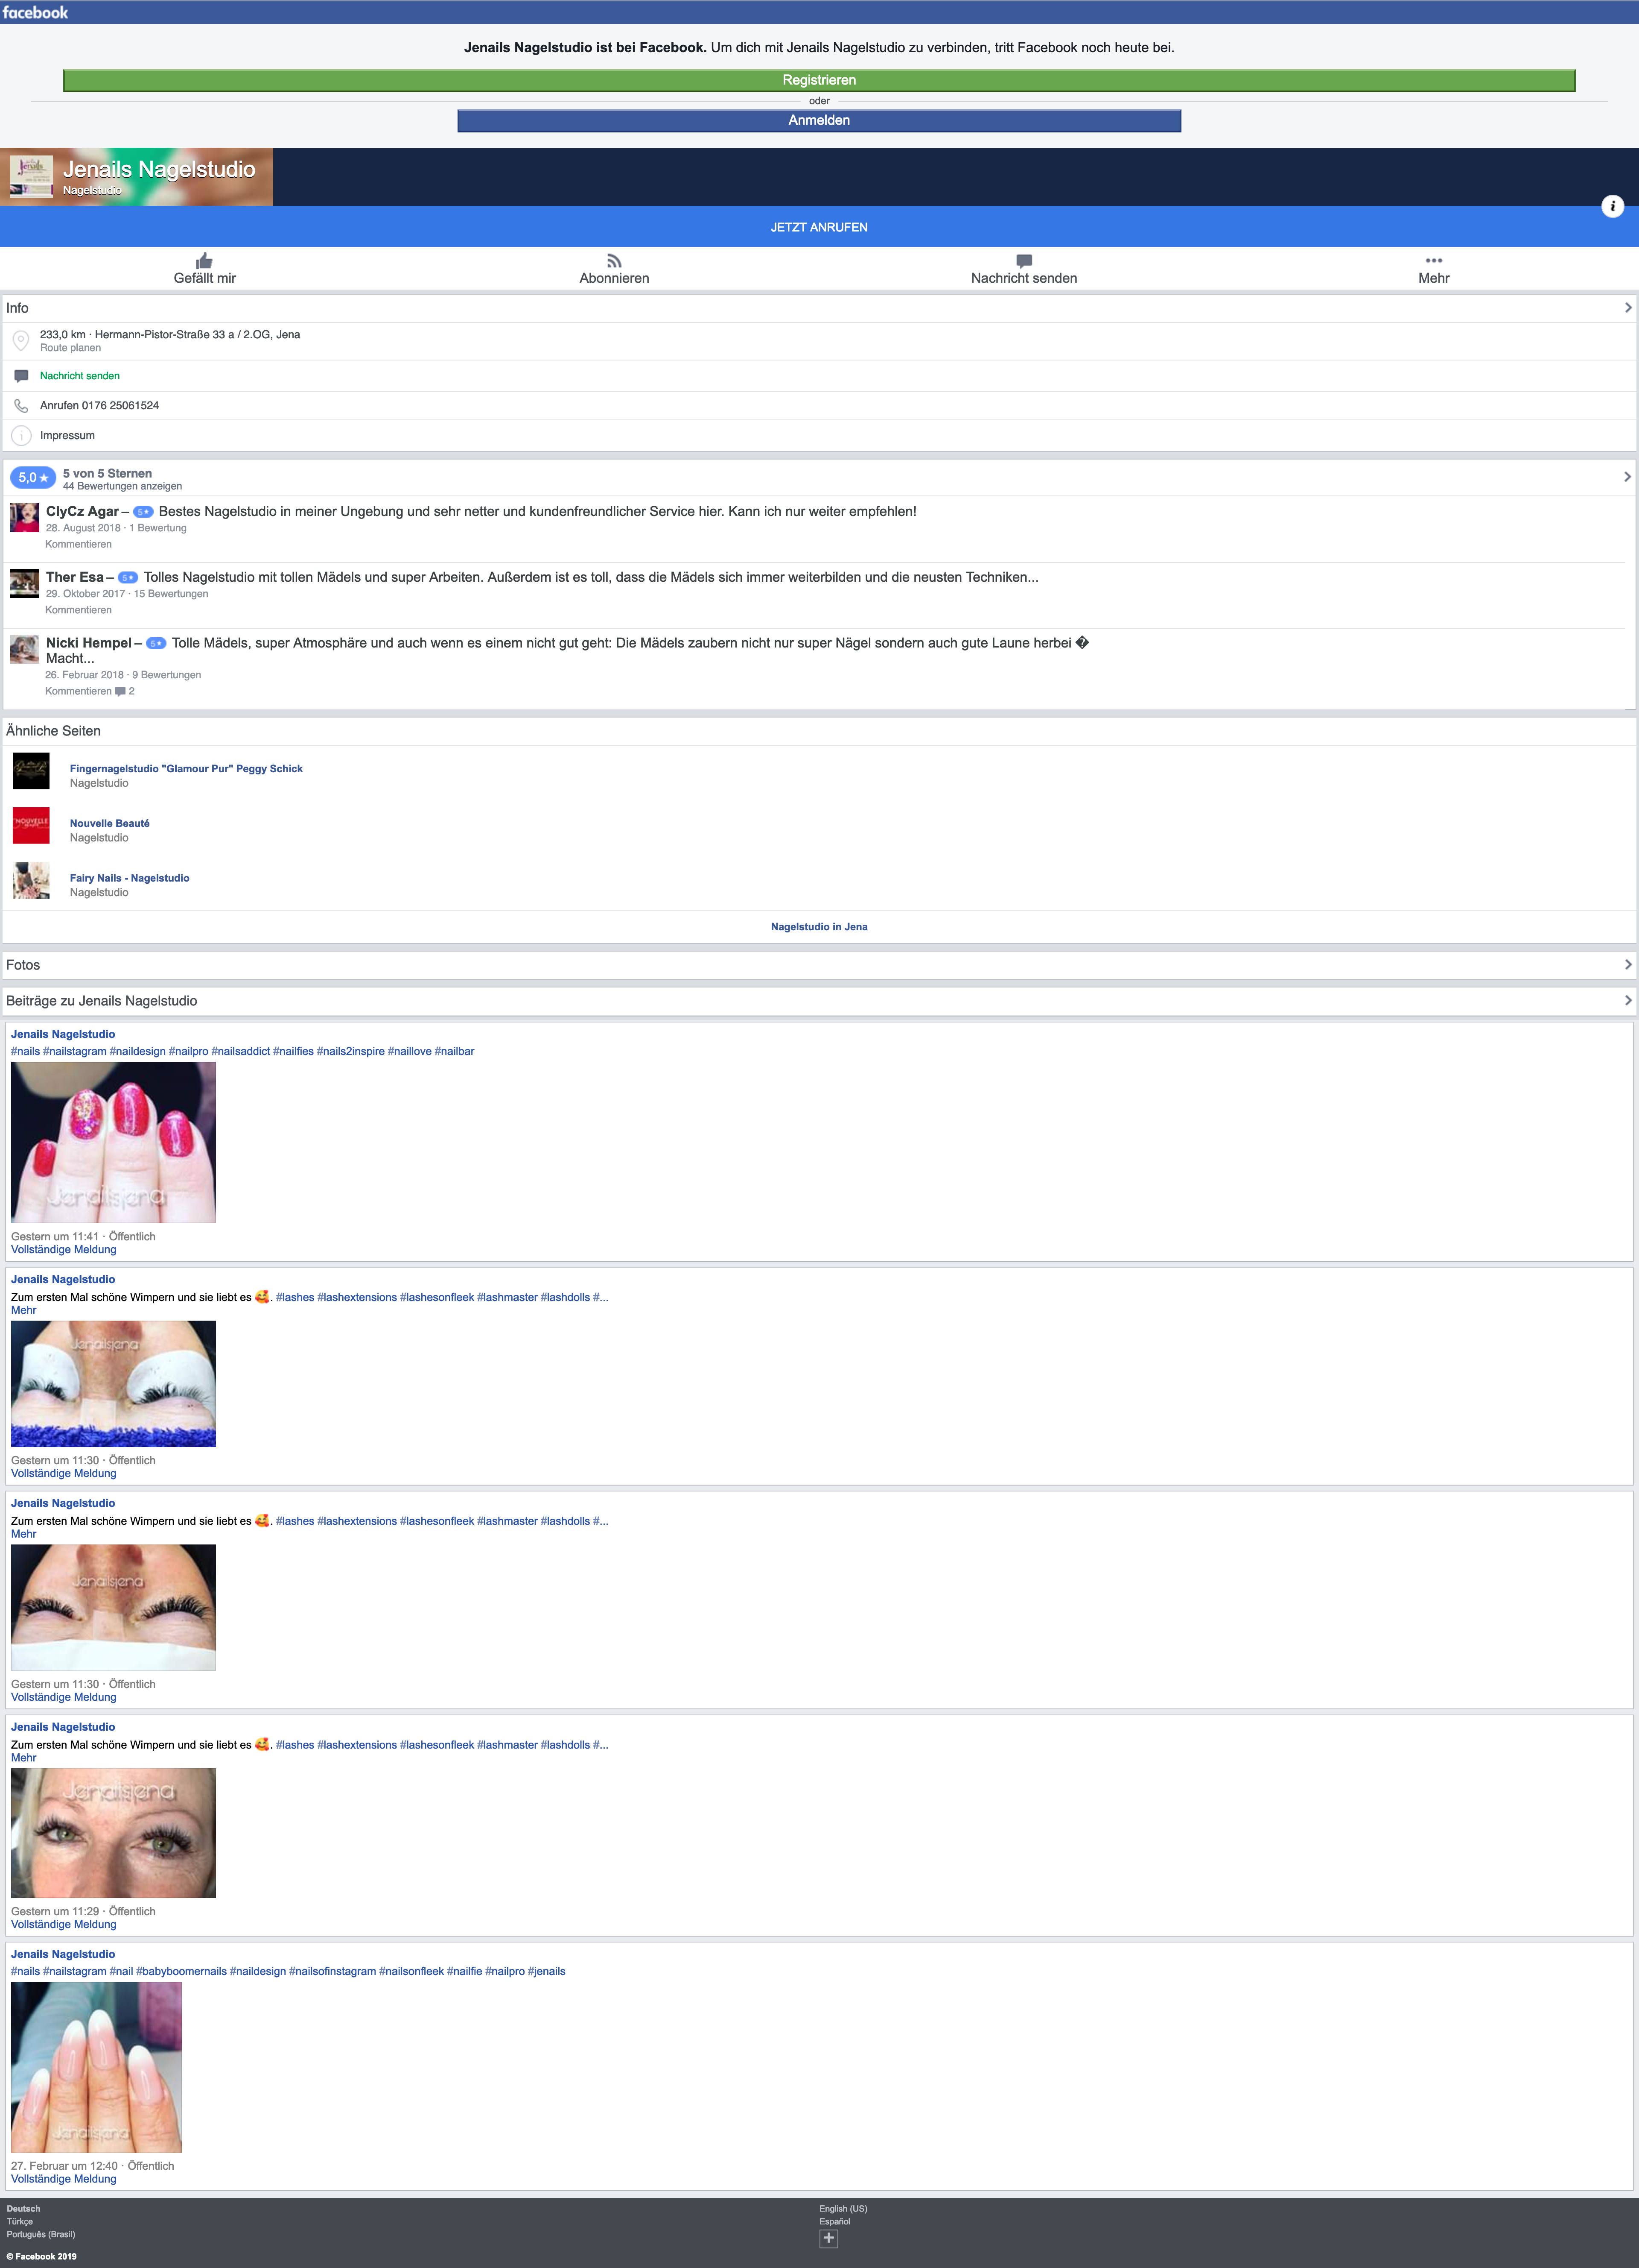This screenshot has height=2268, width=1639.
Task: Click the Ähnliche Seiten heading
Action: pyautogui.click(x=53, y=731)
